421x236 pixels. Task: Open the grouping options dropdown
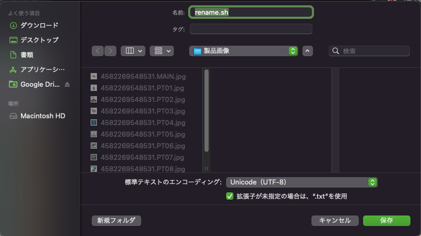162,51
